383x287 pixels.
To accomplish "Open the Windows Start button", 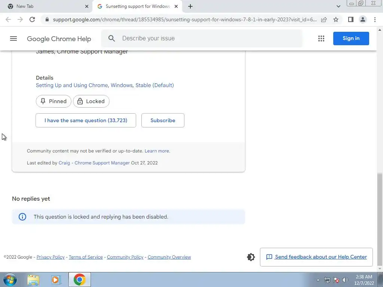I will (10, 280).
